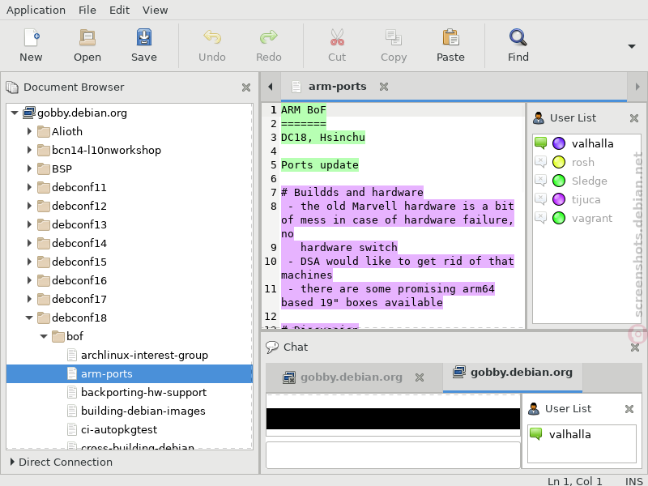Click rosh's yellow color circle
The height and width of the screenshot is (486, 648).
[559, 162]
